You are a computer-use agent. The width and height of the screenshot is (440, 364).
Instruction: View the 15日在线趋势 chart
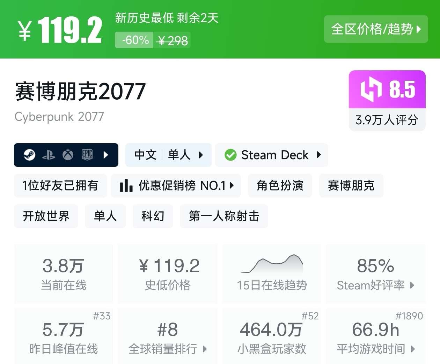tap(272, 273)
